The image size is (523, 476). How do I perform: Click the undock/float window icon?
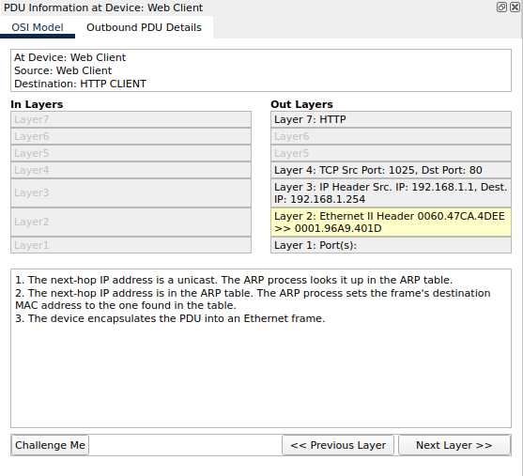point(501,7)
